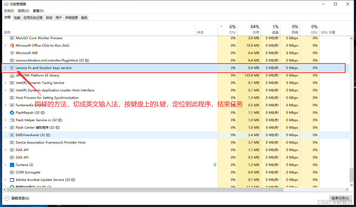Expand the Intel(R) Dynamic Tuning Service row
Image resolution: width=356 pixels, height=207 pixels.
coord(6,83)
